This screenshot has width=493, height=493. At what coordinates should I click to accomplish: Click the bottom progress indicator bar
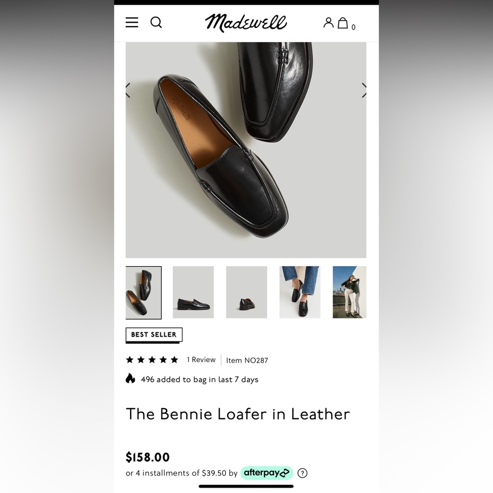tap(246, 487)
